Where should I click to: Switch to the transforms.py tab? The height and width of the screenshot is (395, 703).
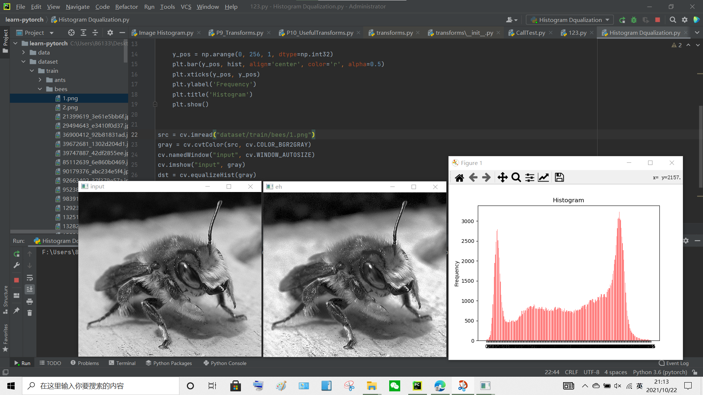click(394, 33)
